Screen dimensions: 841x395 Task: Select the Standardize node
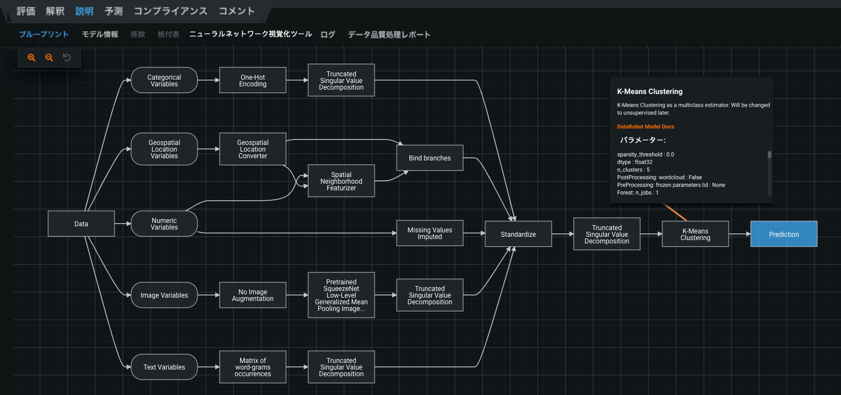(x=518, y=234)
